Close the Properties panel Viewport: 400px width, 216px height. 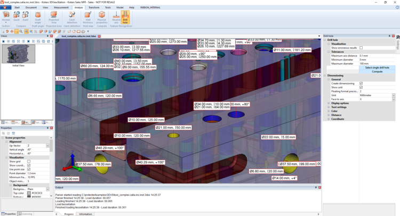[52, 128]
